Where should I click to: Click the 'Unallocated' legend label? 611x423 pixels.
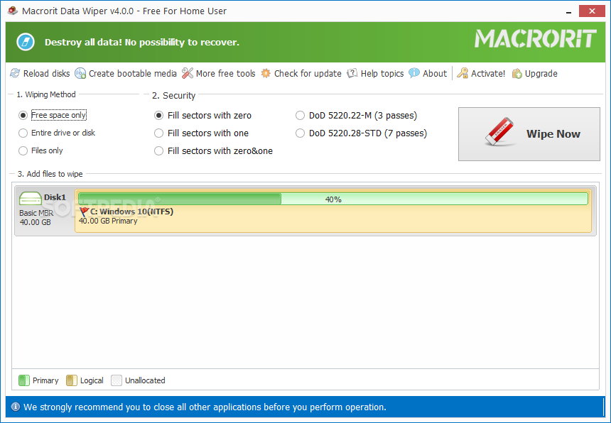pyautogui.click(x=145, y=380)
